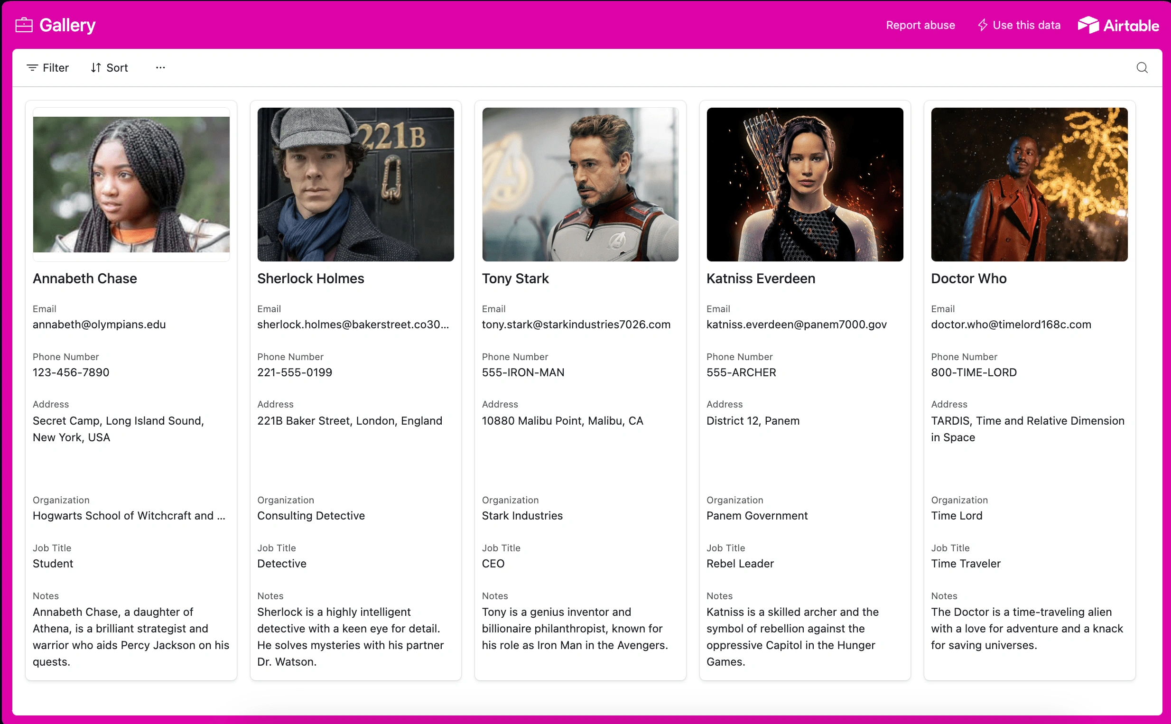The width and height of the screenshot is (1171, 724).
Task: Click the Airtable logo
Action: (1118, 25)
